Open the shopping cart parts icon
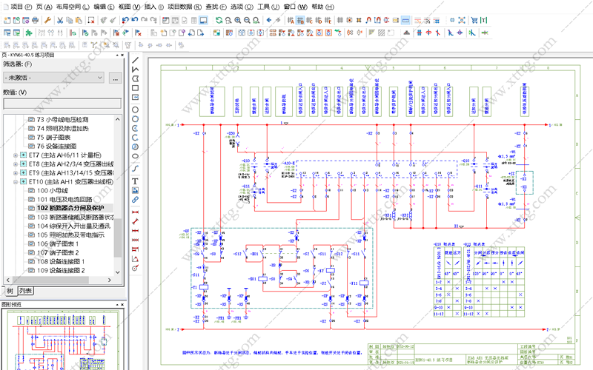 click(474, 20)
